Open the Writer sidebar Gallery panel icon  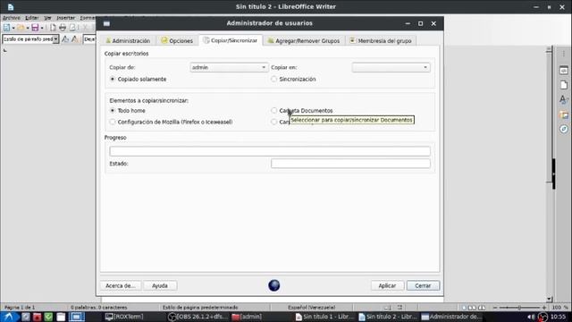point(564,114)
